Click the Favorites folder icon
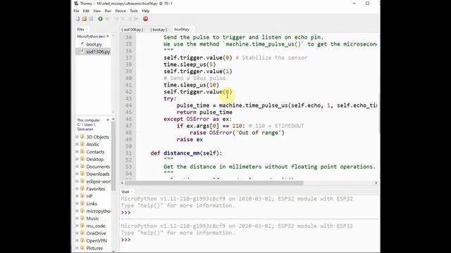Viewport: 451px width, 253px height. coord(82,189)
